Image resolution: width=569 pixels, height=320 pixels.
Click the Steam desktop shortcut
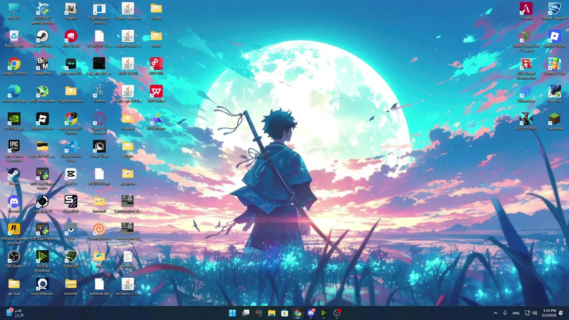14,177
